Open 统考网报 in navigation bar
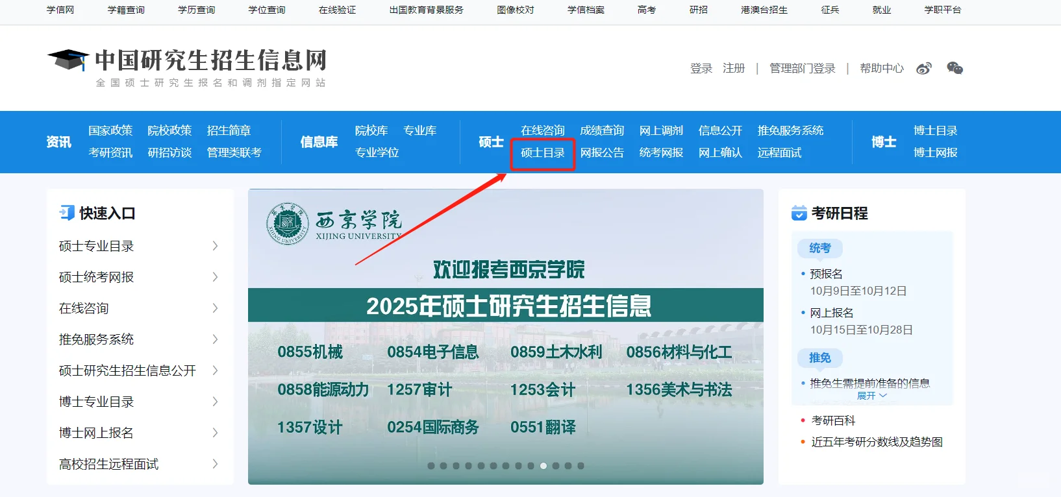This screenshot has width=1061, height=497. [661, 152]
